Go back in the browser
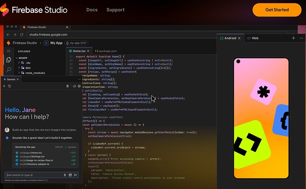Viewport: 306px width, 189px height. tap(8, 35)
